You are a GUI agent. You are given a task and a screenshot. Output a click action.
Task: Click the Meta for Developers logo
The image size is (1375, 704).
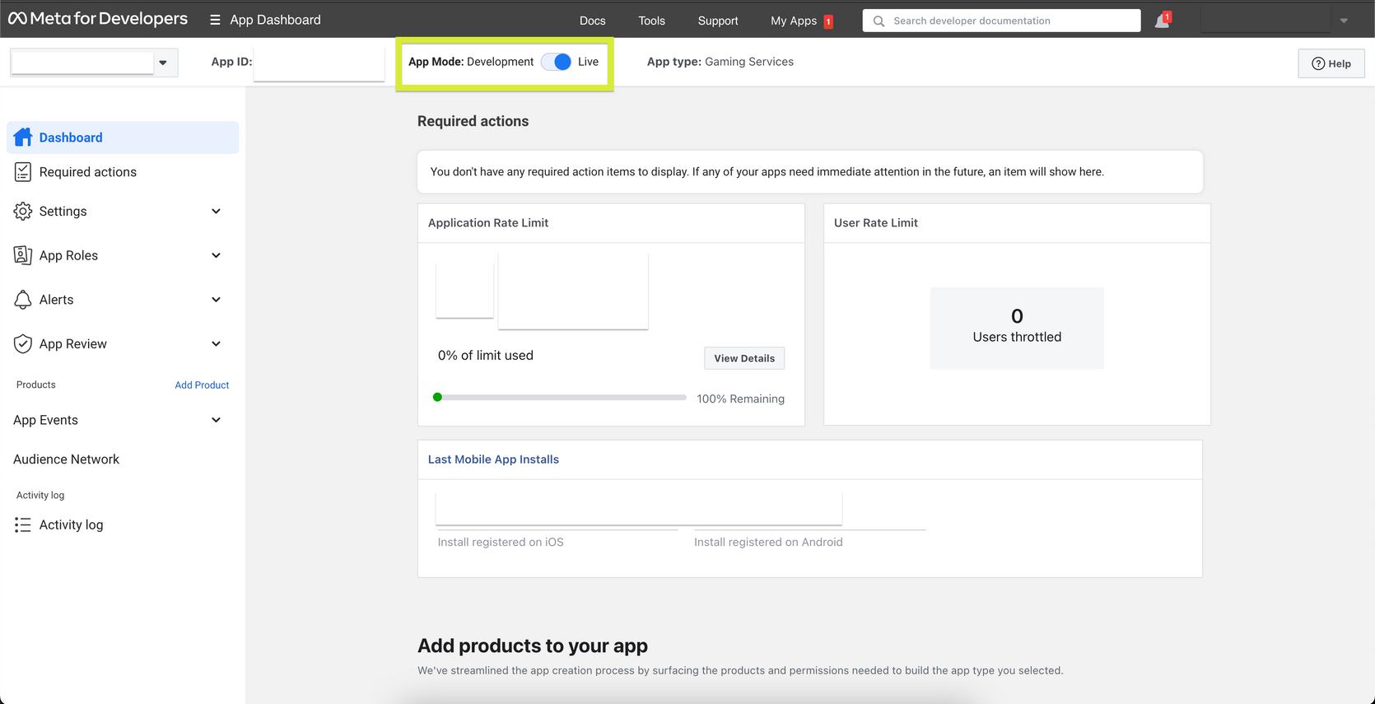[98, 19]
